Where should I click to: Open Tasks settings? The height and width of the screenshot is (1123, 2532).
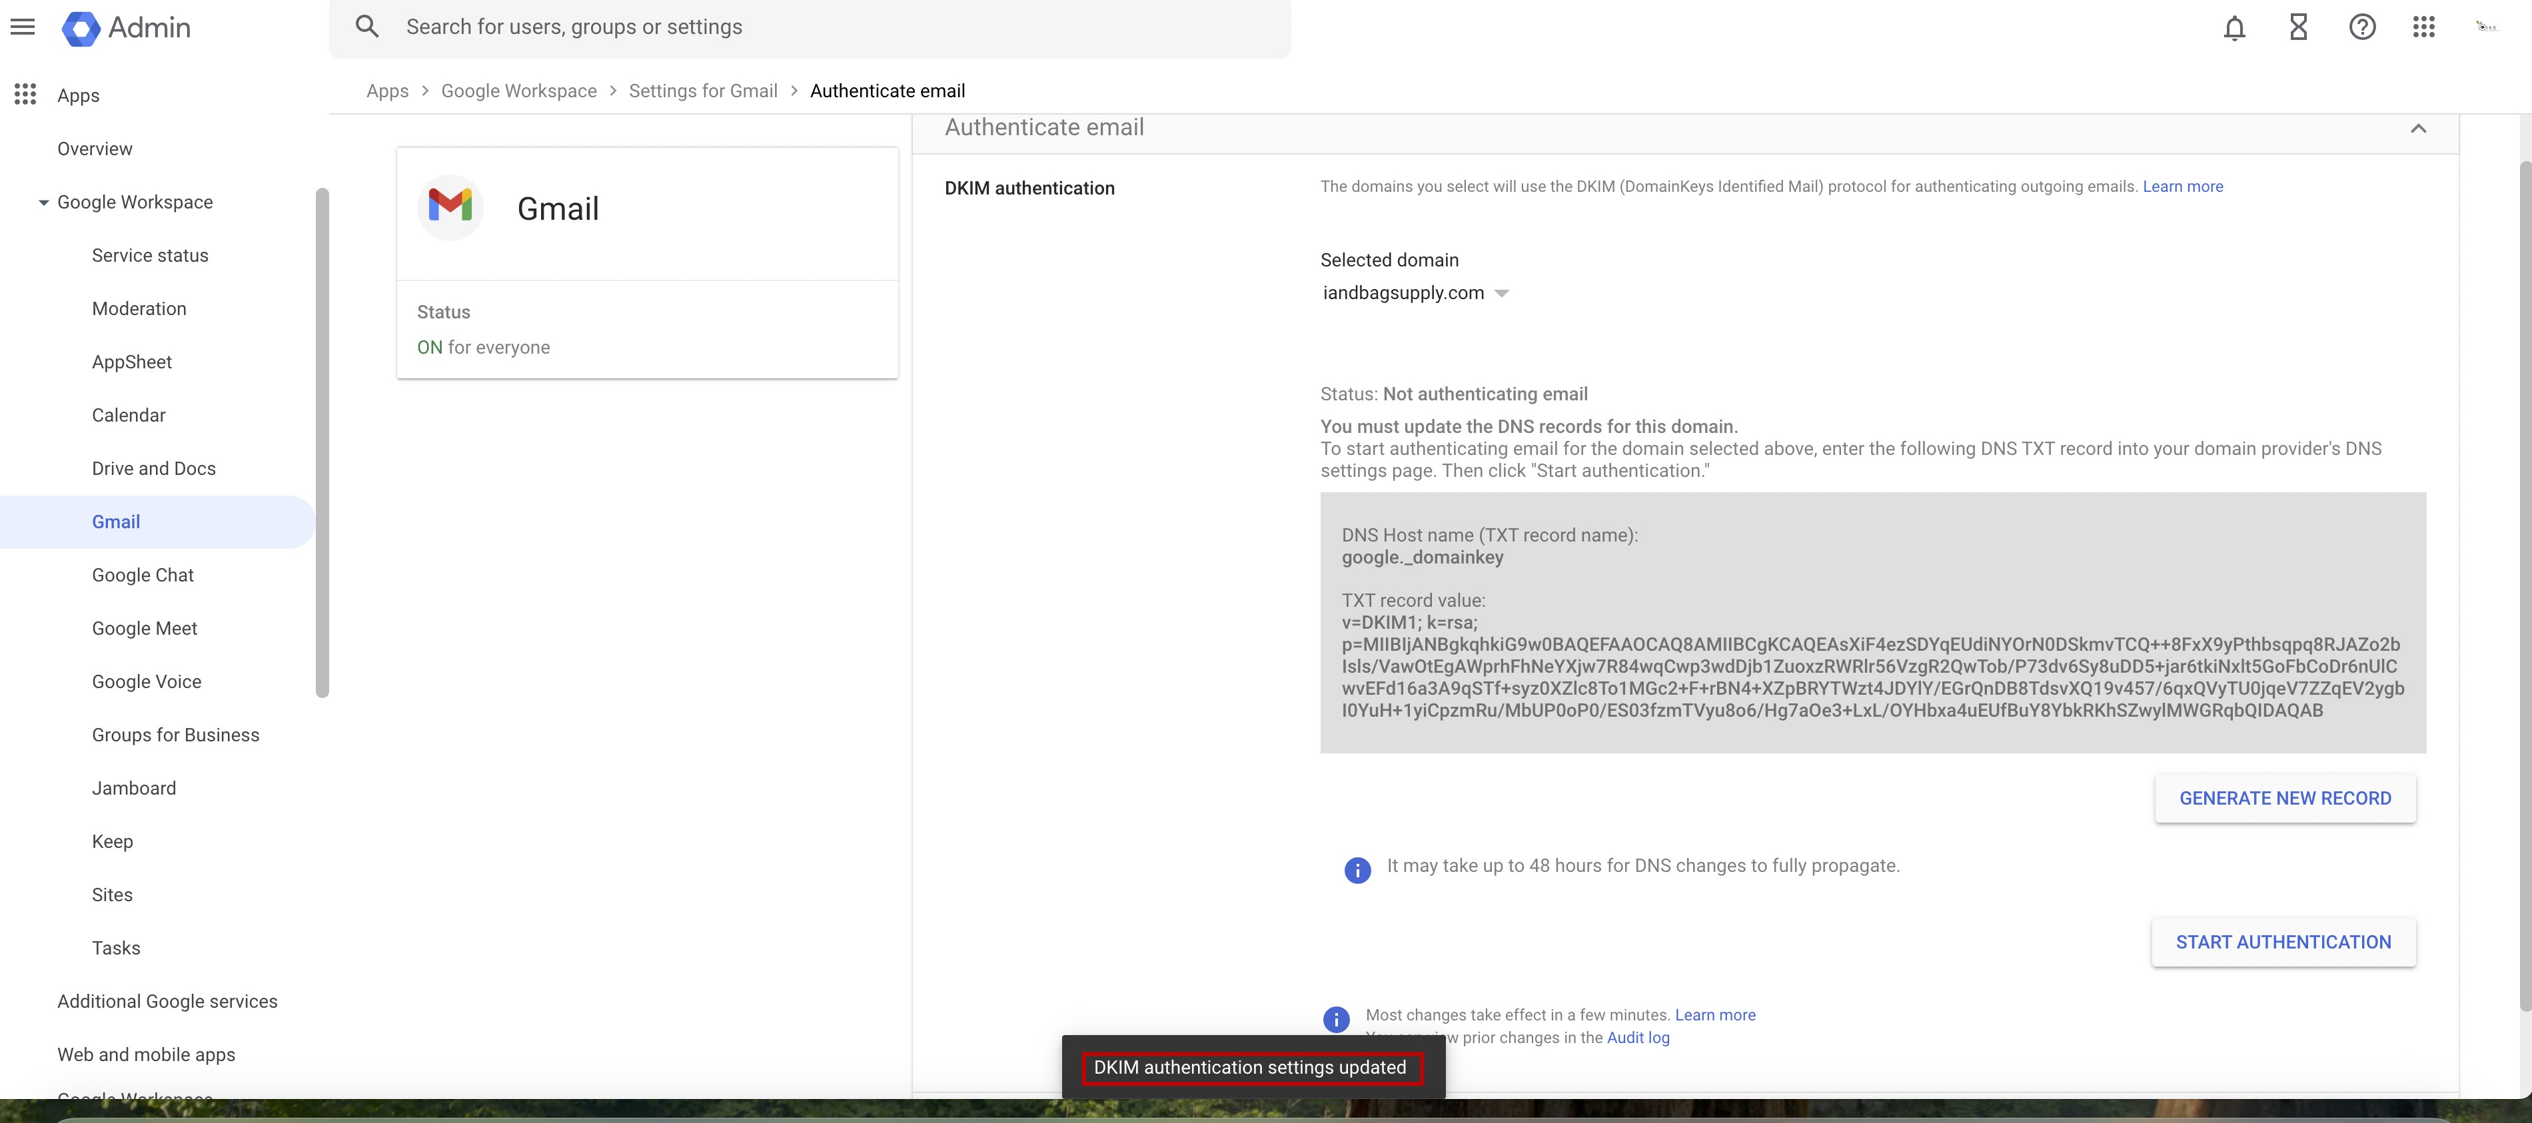[x=116, y=948]
